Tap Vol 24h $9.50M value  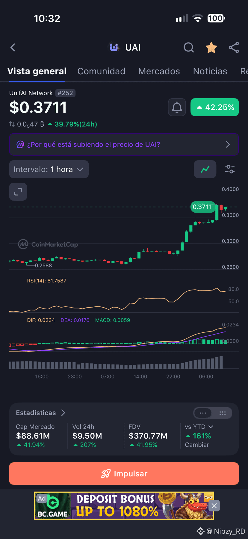click(x=87, y=436)
